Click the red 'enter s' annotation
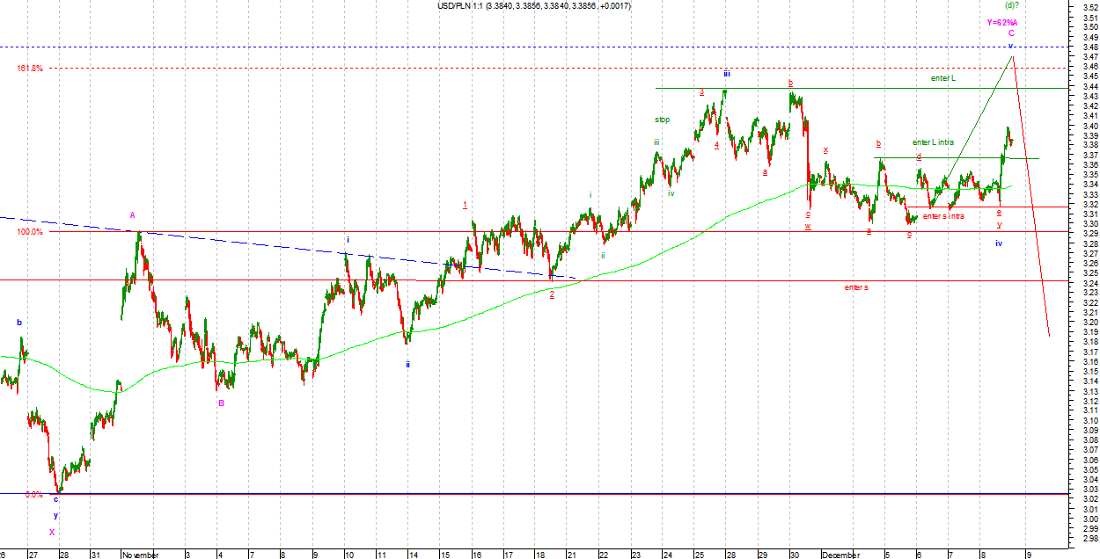1100x559 pixels. (x=855, y=287)
